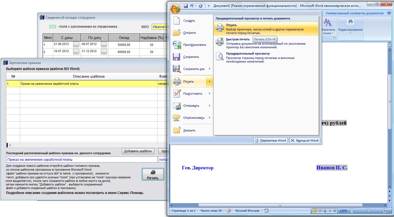This screenshot has width=394, height=217.
Task: Expand the Подготовить submenu
Action: (x=209, y=94)
